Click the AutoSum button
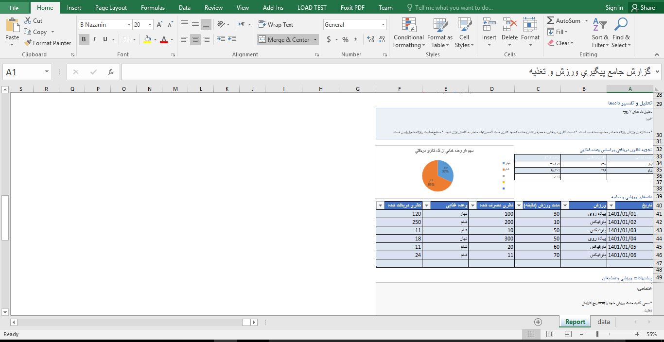This screenshot has height=342, width=664. coord(564,21)
